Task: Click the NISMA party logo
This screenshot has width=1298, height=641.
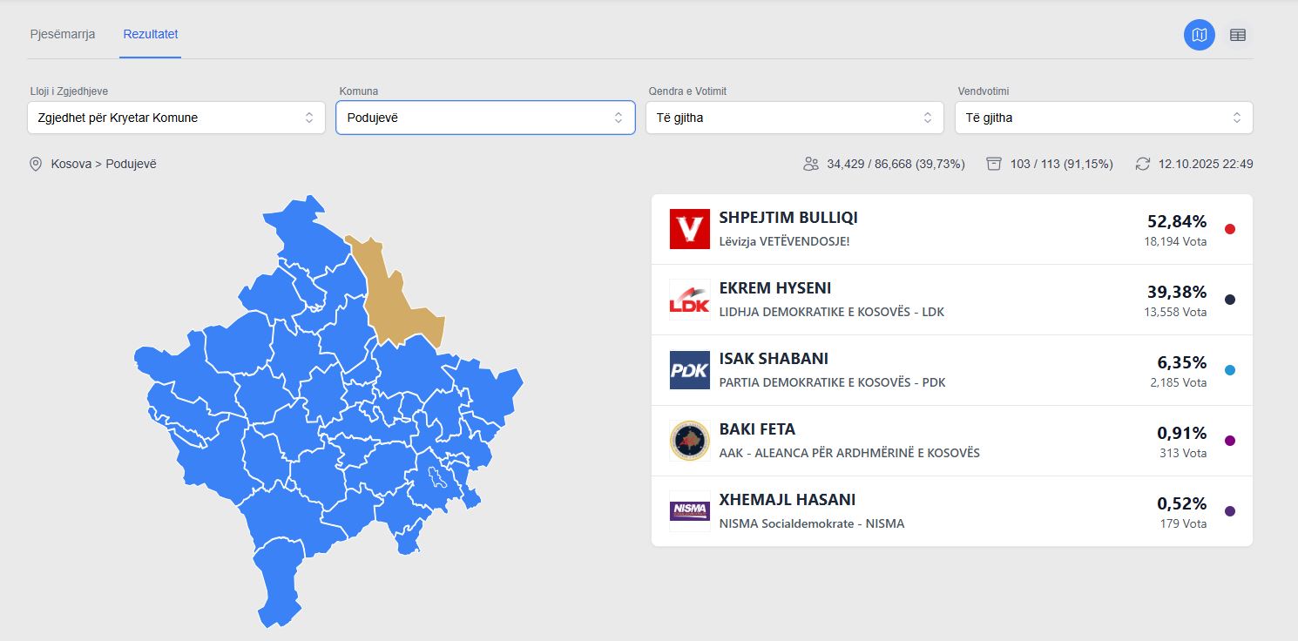Action: coord(689,511)
